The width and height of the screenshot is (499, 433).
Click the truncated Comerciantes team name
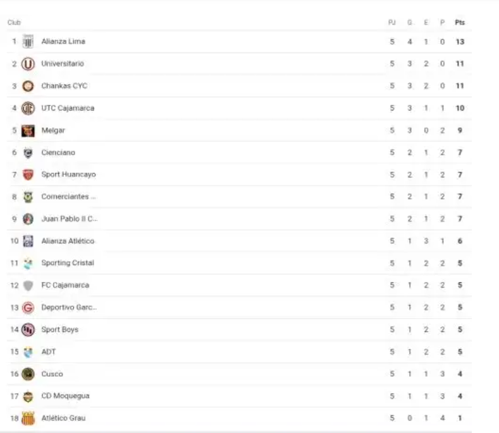coord(68,196)
